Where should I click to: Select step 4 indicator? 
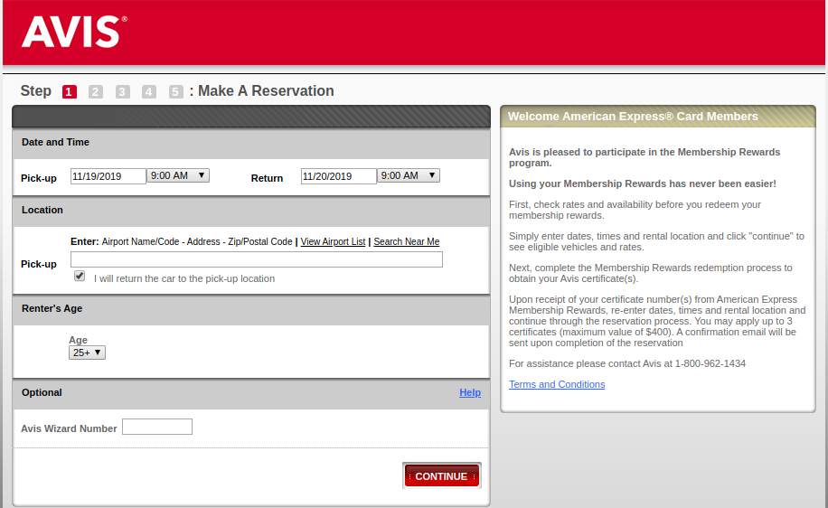tap(149, 91)
